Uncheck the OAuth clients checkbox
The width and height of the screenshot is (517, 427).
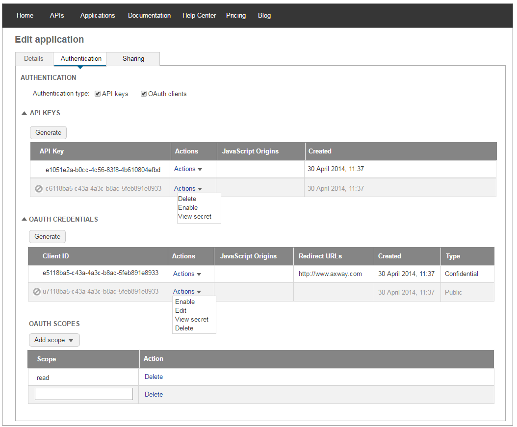pyautogui.click(x=144, y=94)
